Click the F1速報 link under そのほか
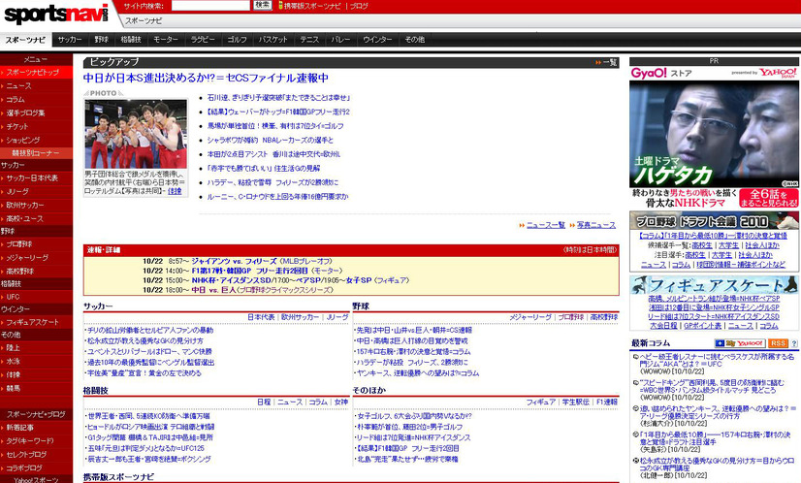Image resolution: width=801 pixels, height=483 pixels. coord(607,402)
